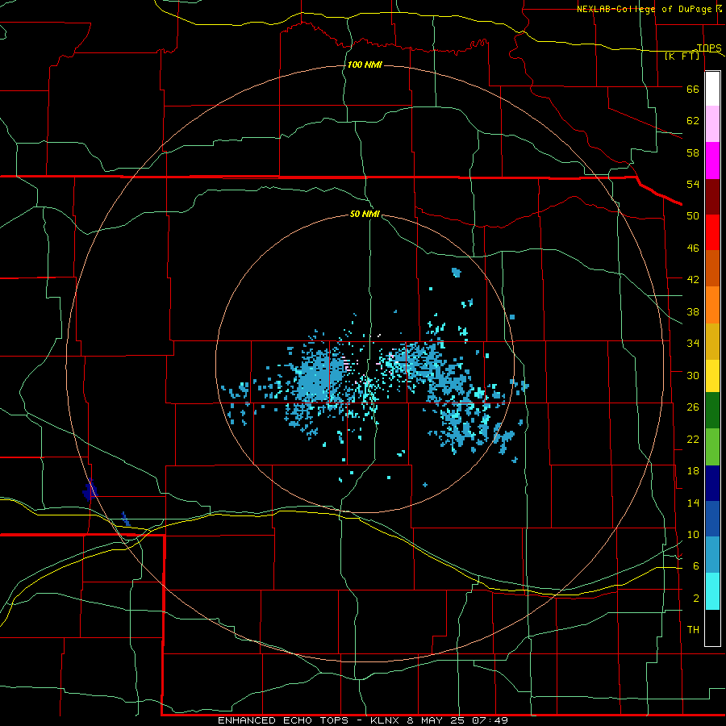Click the dark orange legend color band

coord(712,269)
